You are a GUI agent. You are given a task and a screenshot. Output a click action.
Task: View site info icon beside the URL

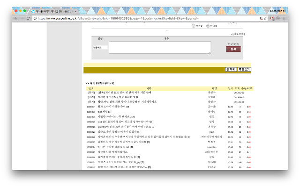pos(35,18)
